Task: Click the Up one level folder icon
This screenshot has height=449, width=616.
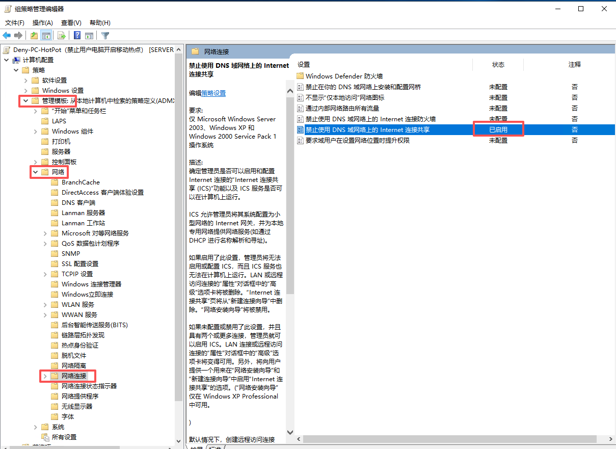Action: coord(34,35)
